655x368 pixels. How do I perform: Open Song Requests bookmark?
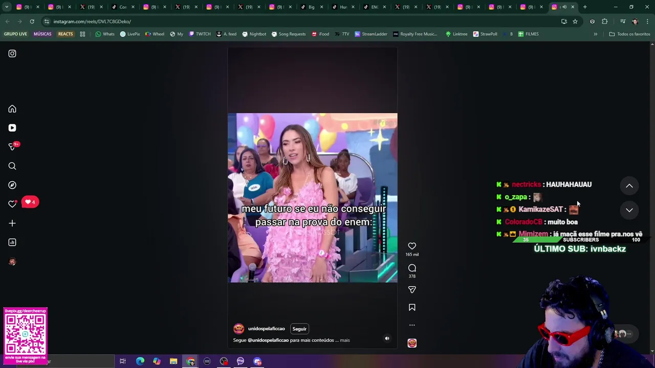(x=288, y=34)
